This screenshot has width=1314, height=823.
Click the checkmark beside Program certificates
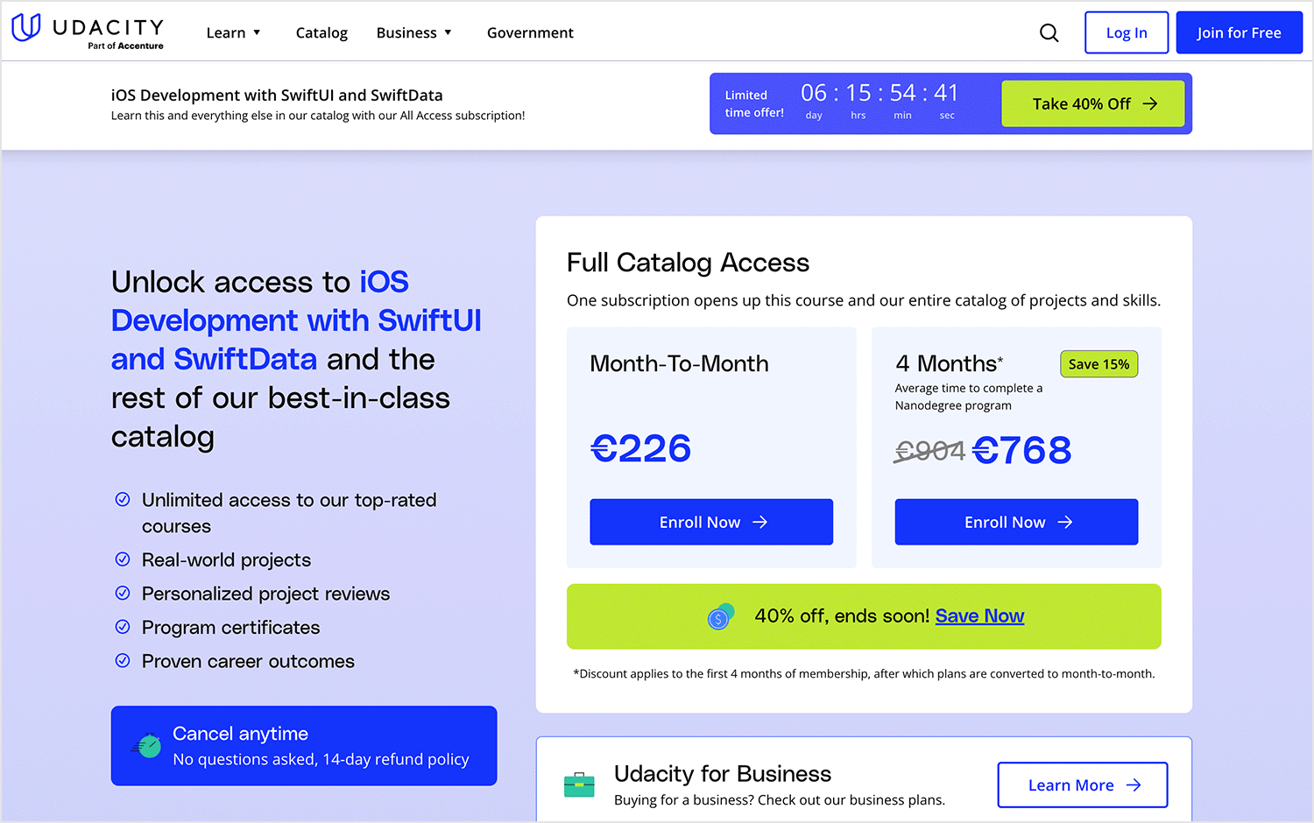pyautogui.click(x=122, y=627)
